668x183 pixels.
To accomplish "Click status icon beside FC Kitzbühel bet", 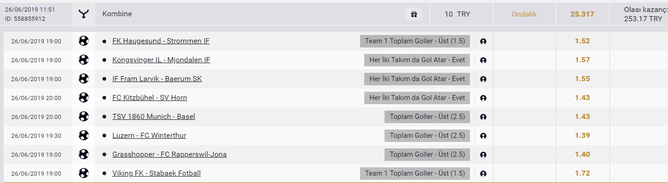I will 483,98.
